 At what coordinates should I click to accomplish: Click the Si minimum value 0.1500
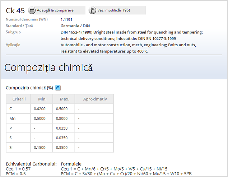coord(39,148)
